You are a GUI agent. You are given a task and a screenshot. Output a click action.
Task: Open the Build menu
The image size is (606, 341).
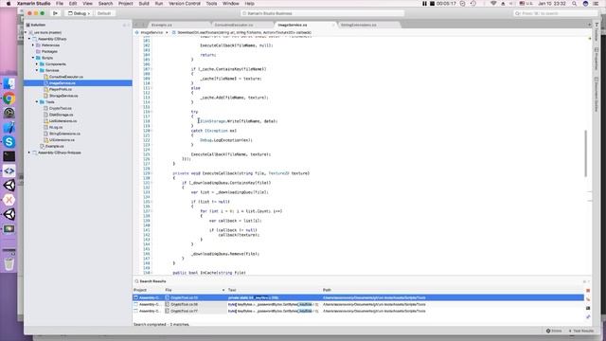point(144,4)
